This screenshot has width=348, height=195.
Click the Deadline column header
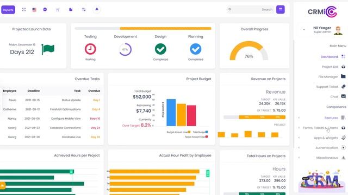pyautogui.click(x=34, y=91)
